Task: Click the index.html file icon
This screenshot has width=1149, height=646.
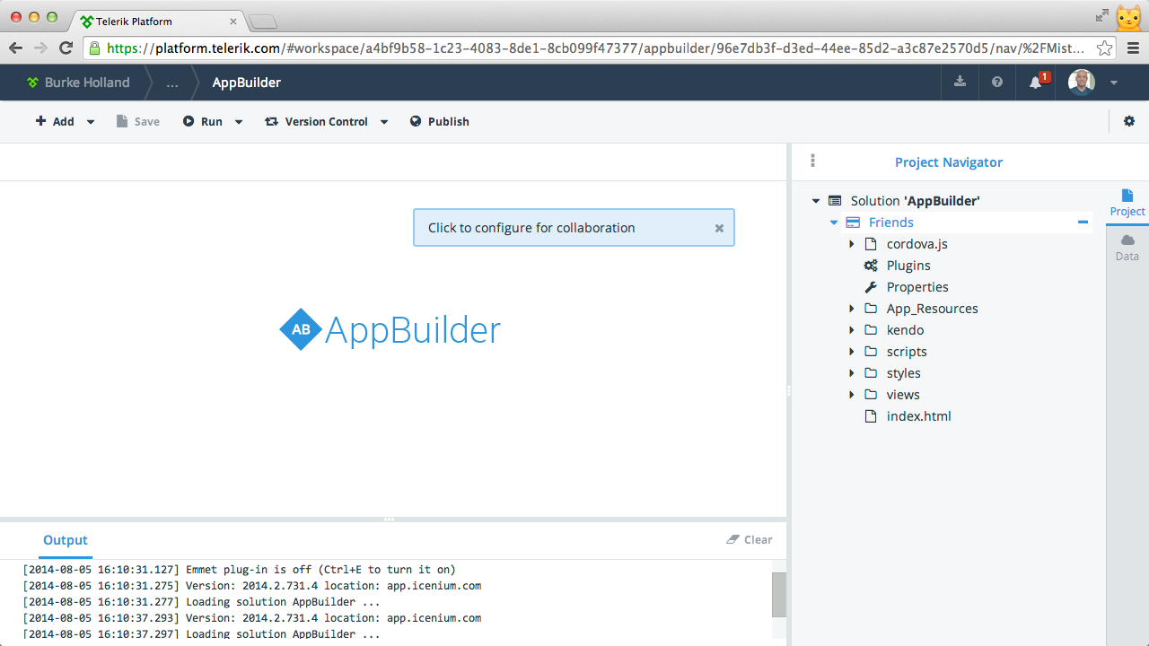Action: pyautogui.click(x=871, y=416)
